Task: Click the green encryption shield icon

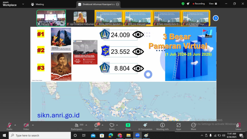Action: [x=183, y=4]
